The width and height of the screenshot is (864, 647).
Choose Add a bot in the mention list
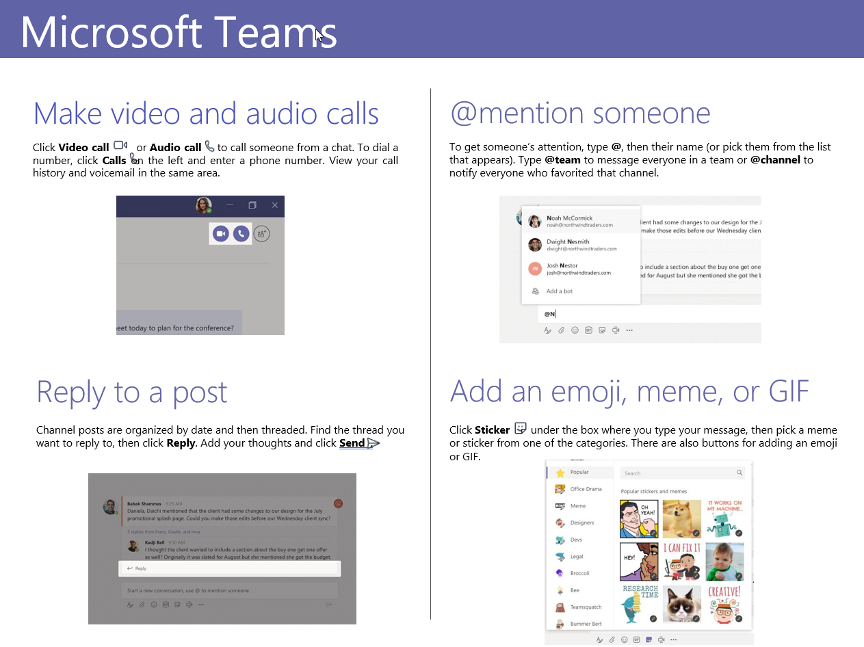(580, 291)
